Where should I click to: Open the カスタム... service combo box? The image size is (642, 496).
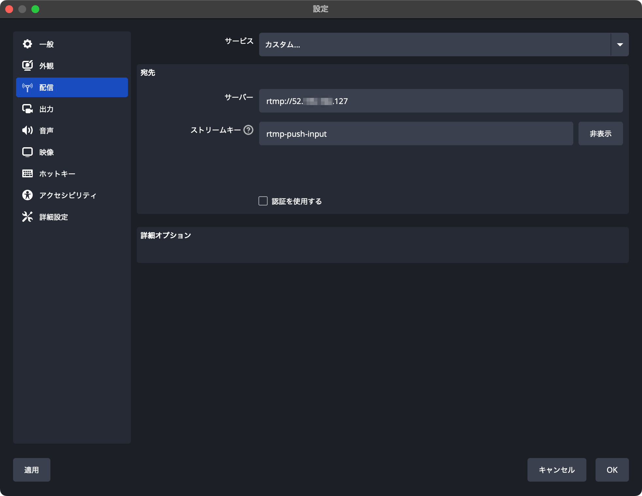435,44
